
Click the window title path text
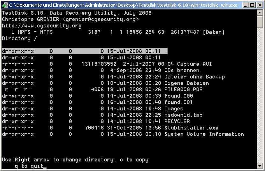click(123, 5)
